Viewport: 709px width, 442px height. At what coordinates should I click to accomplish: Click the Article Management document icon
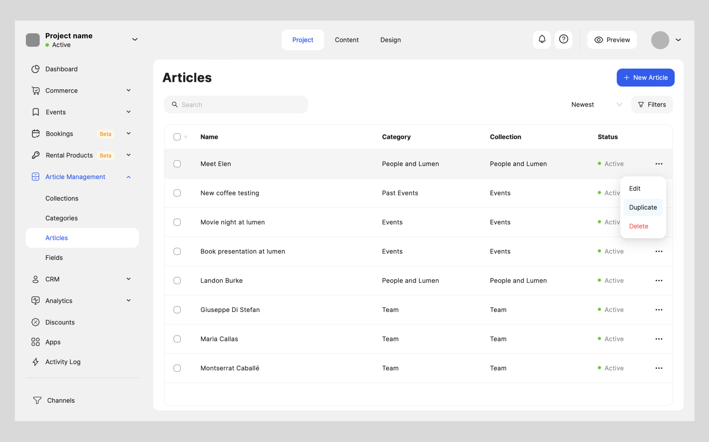[35, 177]
